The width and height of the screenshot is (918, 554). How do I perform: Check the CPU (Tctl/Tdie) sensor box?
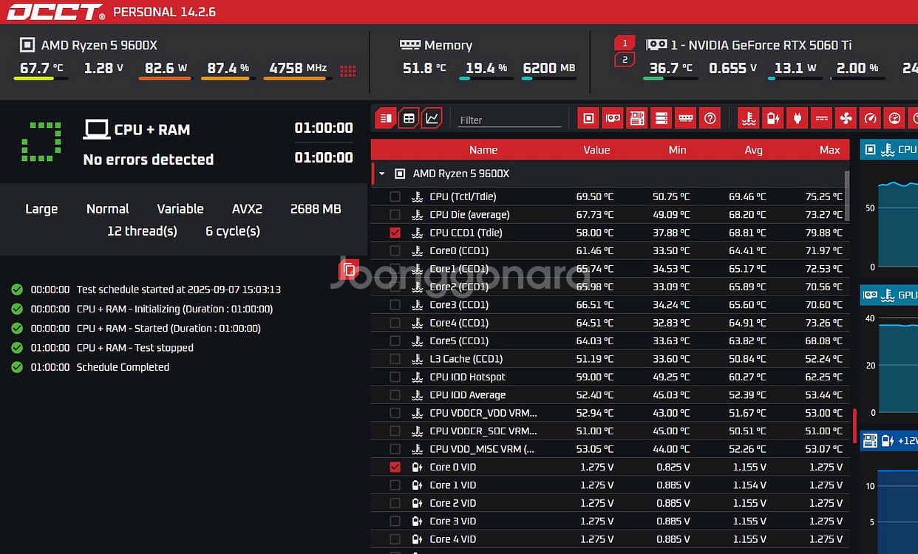coord(395,196)
